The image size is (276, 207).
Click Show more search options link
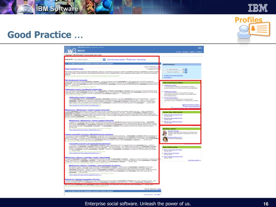tap(116, 60)
